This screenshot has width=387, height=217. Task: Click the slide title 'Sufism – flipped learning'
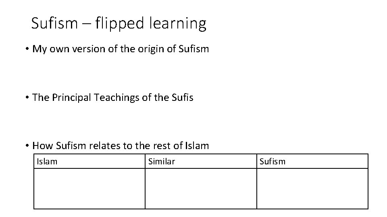[x=119, y=24]
